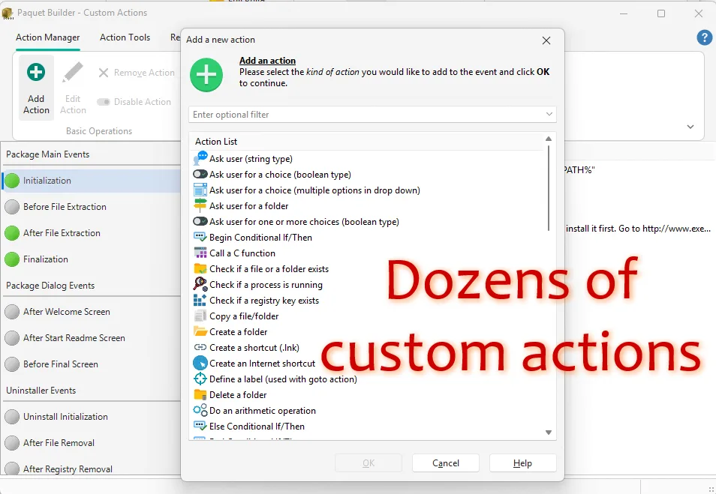Expand the collapsed ribbon chevron on the right
Viewport: 716px width, 494px height.
click(690, 127)
